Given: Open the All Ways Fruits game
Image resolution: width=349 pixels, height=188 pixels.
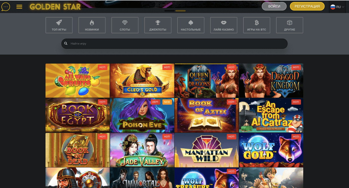Looking at the screenshot, I should pyautogui.click(x=77, y=81).
